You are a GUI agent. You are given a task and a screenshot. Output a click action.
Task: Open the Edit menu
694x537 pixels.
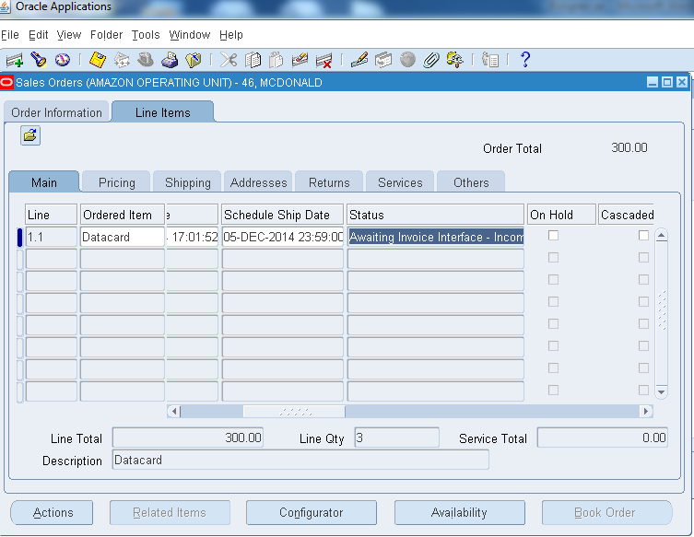(38, 35)
